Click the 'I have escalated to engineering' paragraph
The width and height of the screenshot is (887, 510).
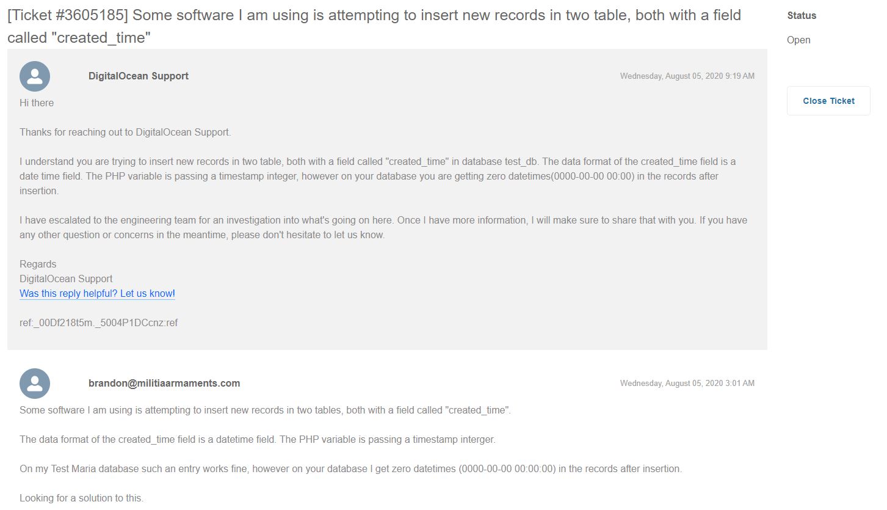pos(383,228)
